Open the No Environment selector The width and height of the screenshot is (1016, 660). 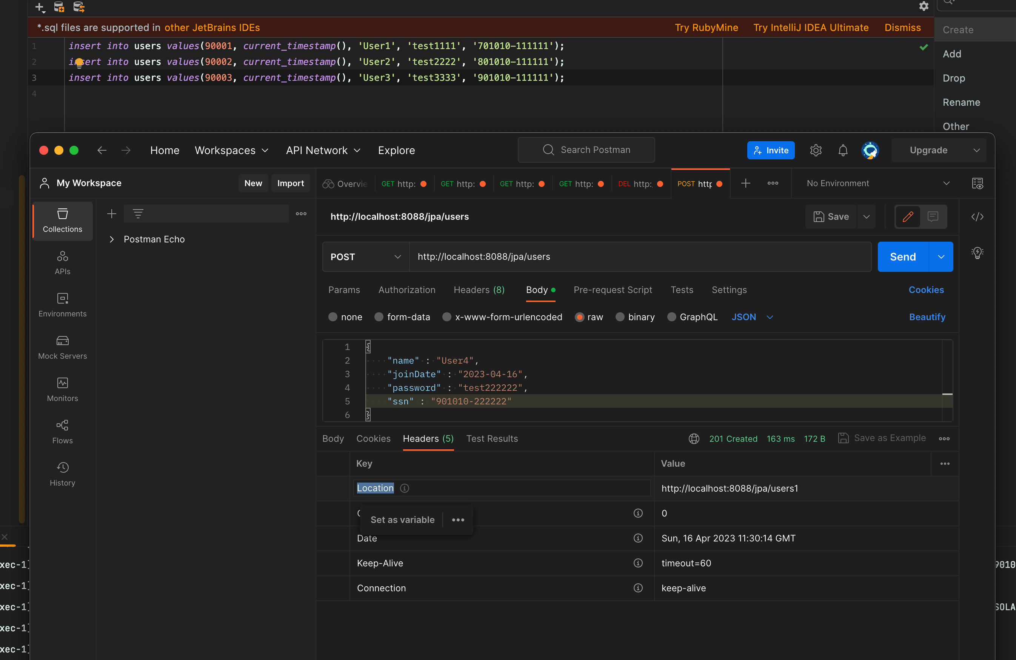(x=878, y=183)
